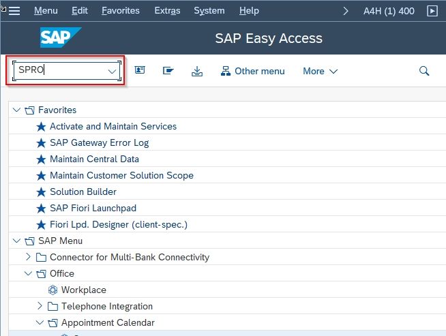
Task: Select Solution Builder favorite
Action: point(83,192)
